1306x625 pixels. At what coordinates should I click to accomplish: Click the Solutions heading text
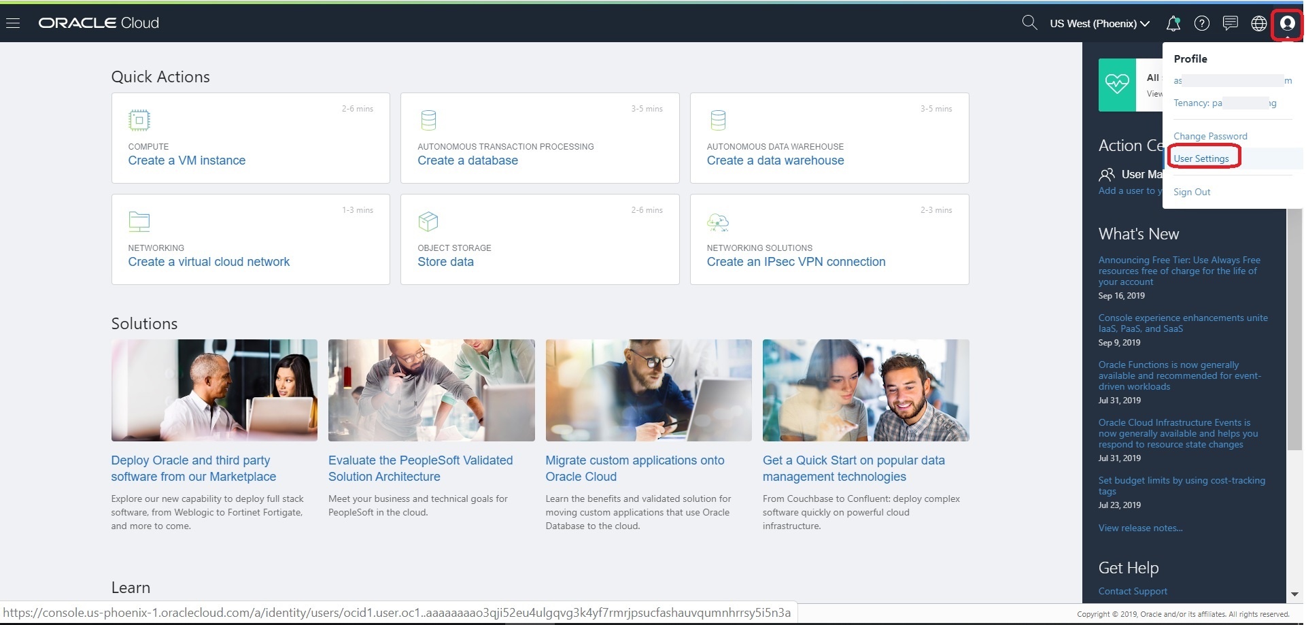tap(144, 324)
